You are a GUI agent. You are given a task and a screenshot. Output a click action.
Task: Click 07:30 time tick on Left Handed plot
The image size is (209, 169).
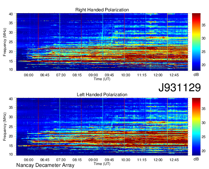61,160
